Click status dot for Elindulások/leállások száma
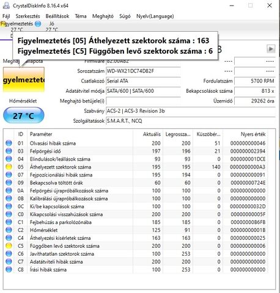280x293 pixels. pyautogui.click(x=9, y=159)
